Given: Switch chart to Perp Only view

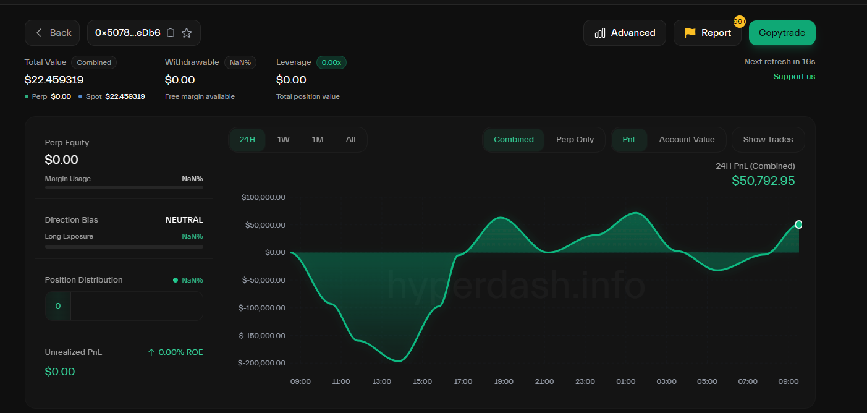Looking at the screenshot, I should 575,140.
